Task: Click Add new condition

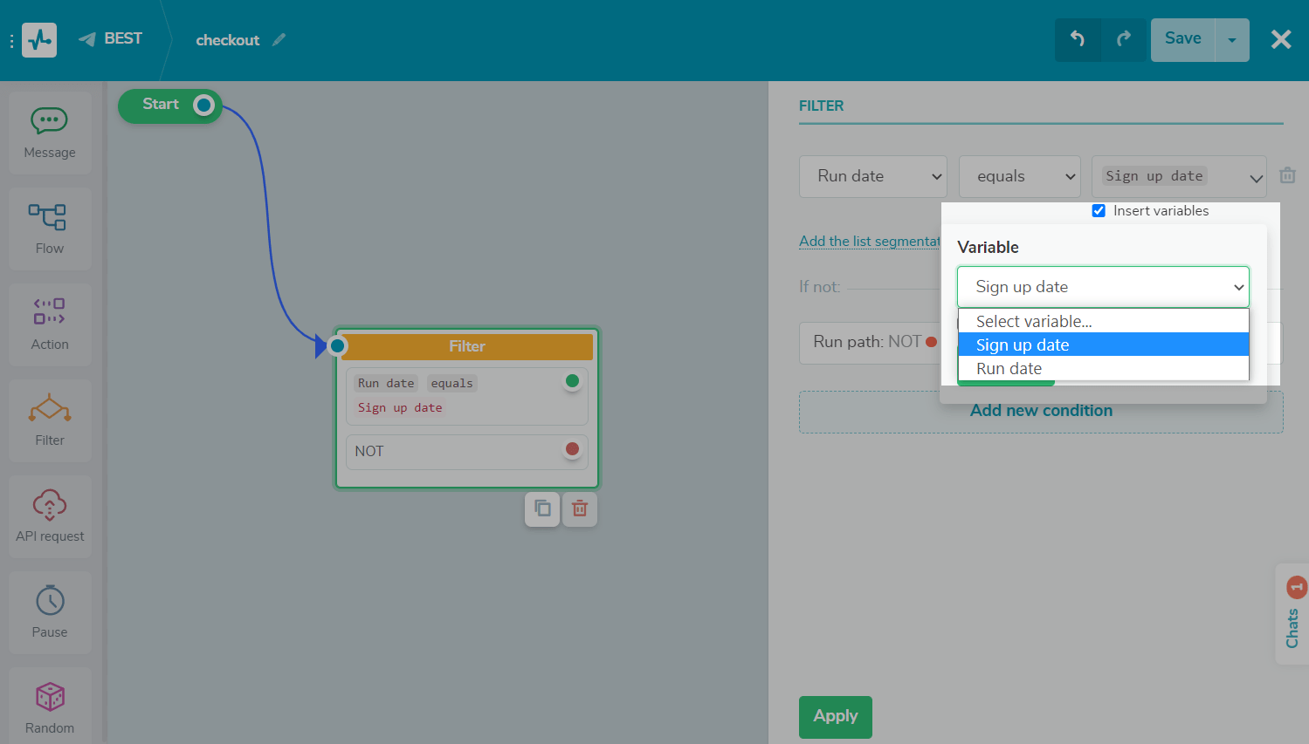Action: click(x=1041, y=411)
